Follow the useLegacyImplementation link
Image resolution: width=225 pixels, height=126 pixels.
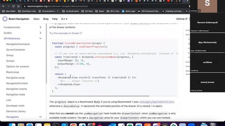pos(156,102)
